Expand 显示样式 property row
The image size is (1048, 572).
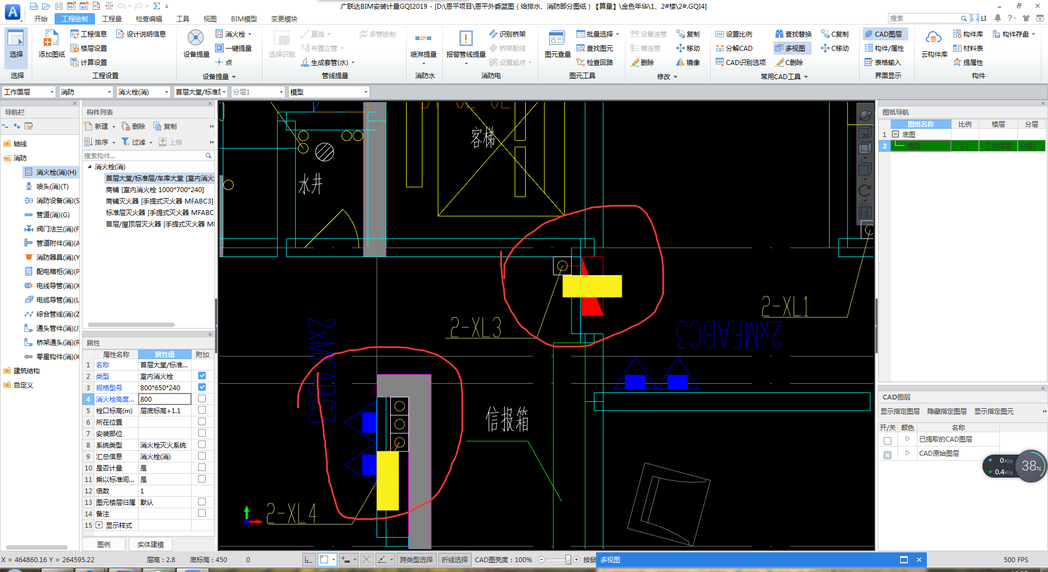click(x=99, y=525)
